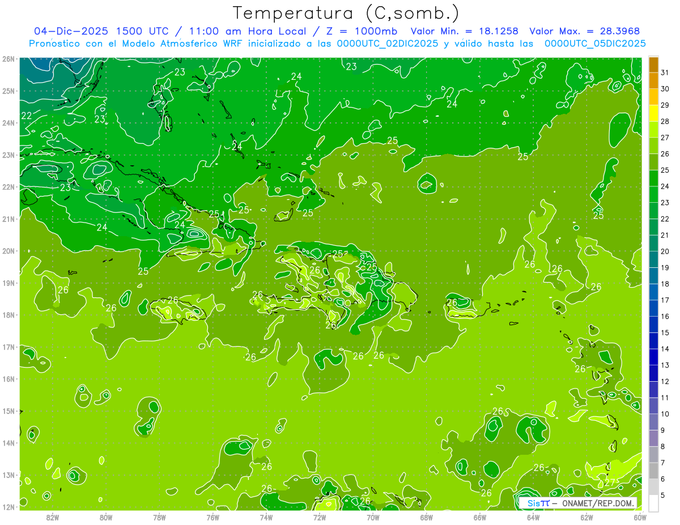
Task: Click the 70W longitude axis label
Action: pyautogui.click(x=373, y=517)
